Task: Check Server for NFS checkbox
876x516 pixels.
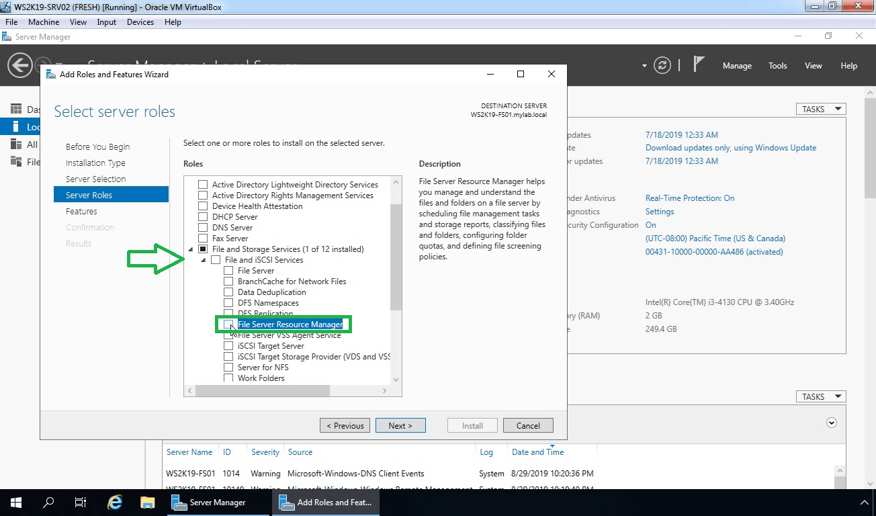Action: (228, 368)
